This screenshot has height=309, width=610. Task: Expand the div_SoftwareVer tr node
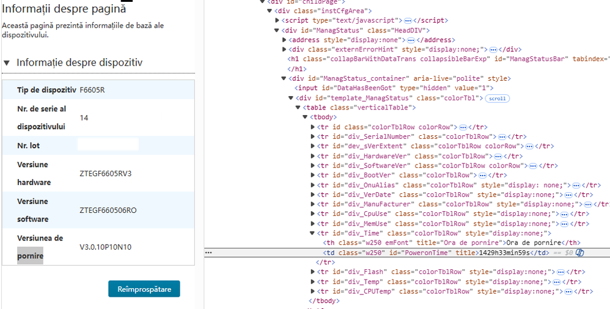coord(313,166)
